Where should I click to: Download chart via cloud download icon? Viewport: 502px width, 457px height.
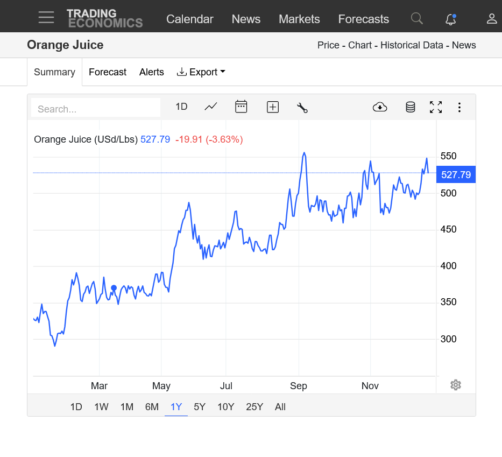380,107
